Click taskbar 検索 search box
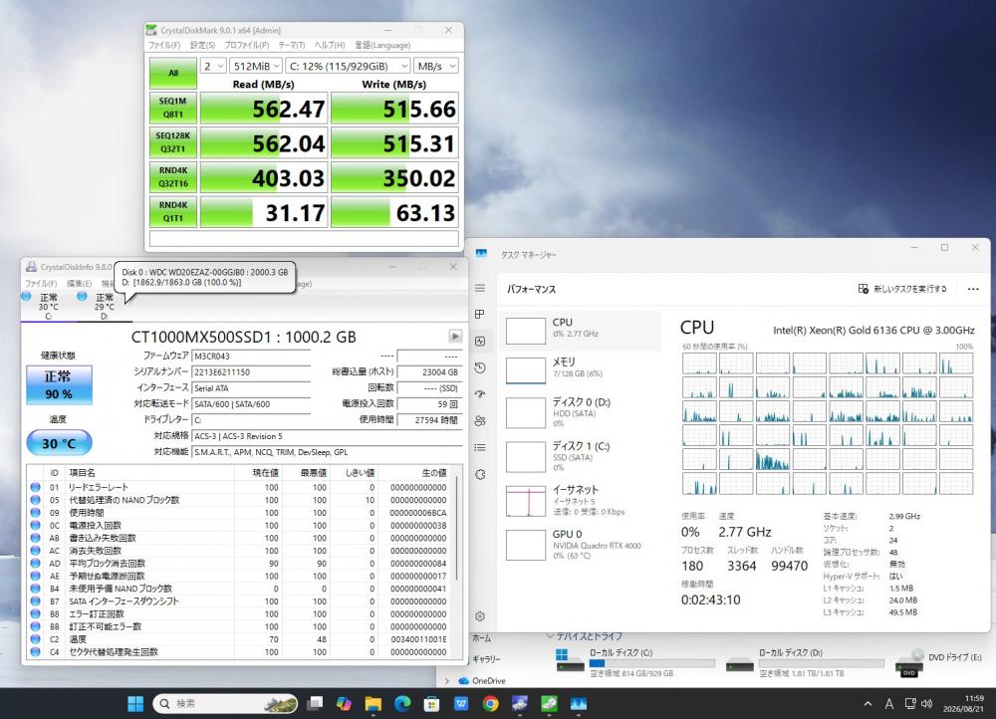The width and height of the screenshot is (996, 719). pos(225,703)
